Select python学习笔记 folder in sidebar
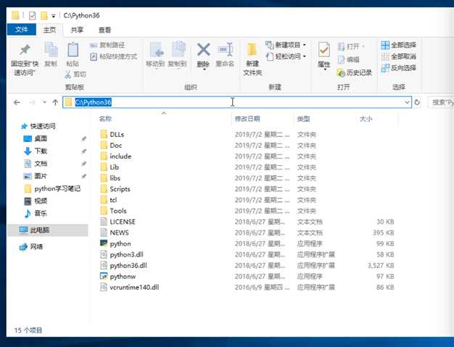This screenshot has height=347, width=454. click(x=52, y=188)
